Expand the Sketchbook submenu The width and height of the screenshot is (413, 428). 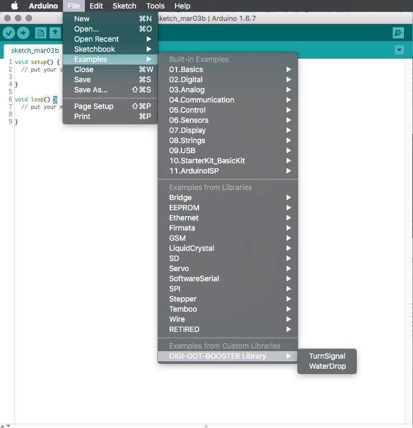click(x=110, y=49)
